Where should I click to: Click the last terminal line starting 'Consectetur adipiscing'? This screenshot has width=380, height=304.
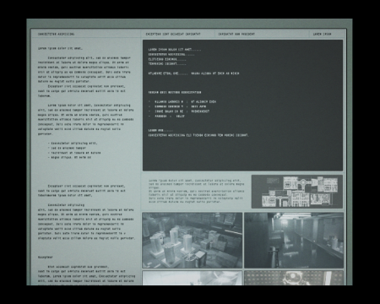198,135
